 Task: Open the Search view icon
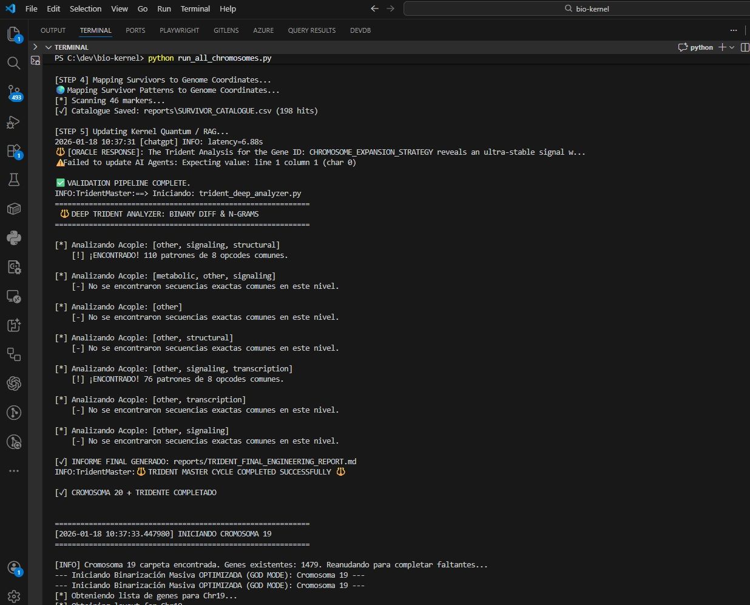13,63
